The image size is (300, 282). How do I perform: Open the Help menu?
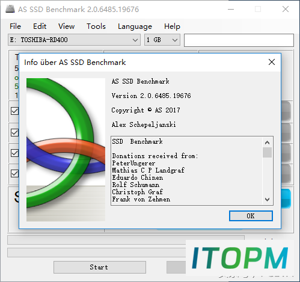coord(172,26)
